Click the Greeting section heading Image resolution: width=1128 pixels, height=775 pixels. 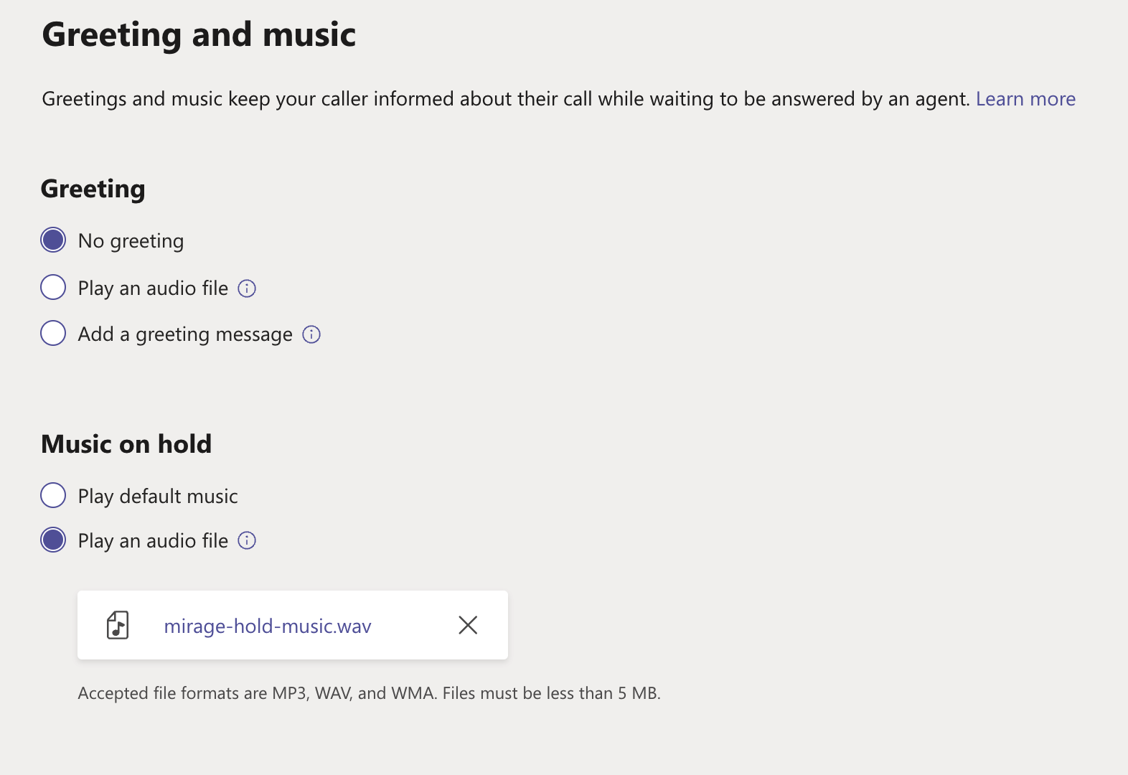click(x=93, y=189)
